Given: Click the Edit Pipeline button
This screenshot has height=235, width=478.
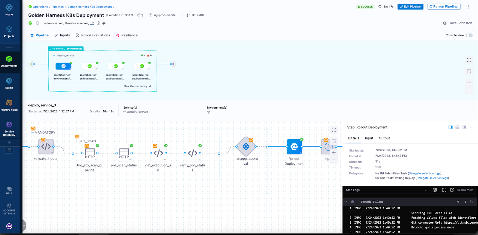Looking at the screenshot, I should coord(410,7).
